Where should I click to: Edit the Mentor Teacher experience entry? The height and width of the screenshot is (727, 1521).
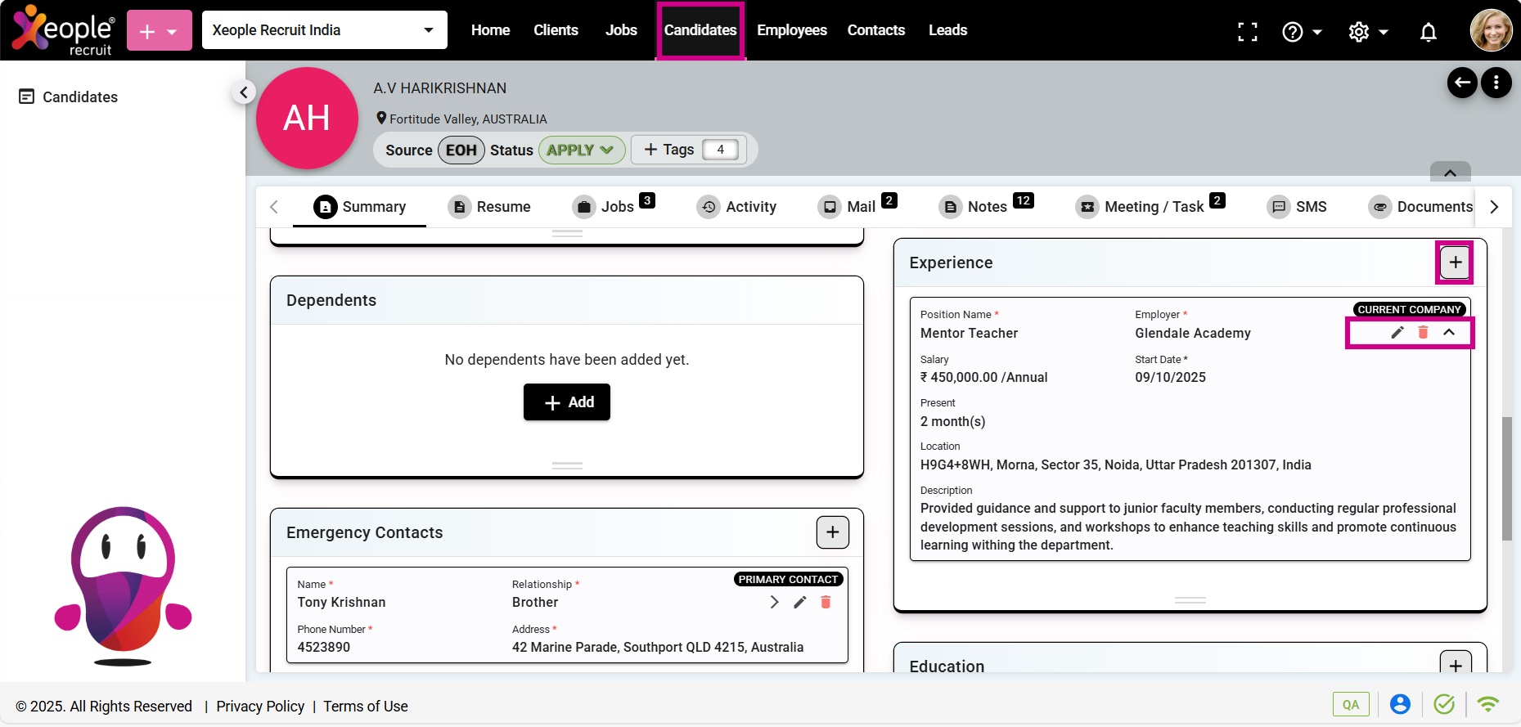1397,332
